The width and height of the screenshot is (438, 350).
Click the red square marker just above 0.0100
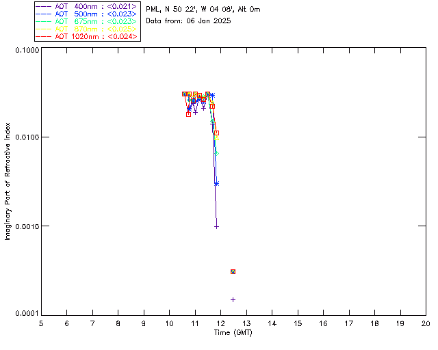tap(216, 133)
